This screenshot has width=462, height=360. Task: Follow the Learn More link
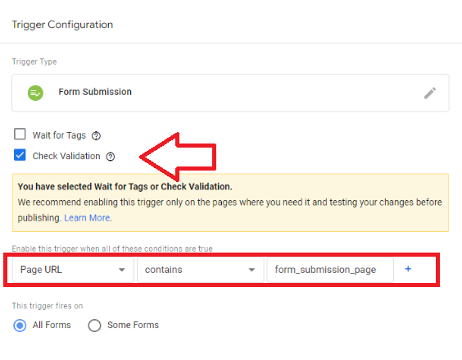[x=88, y=218]
